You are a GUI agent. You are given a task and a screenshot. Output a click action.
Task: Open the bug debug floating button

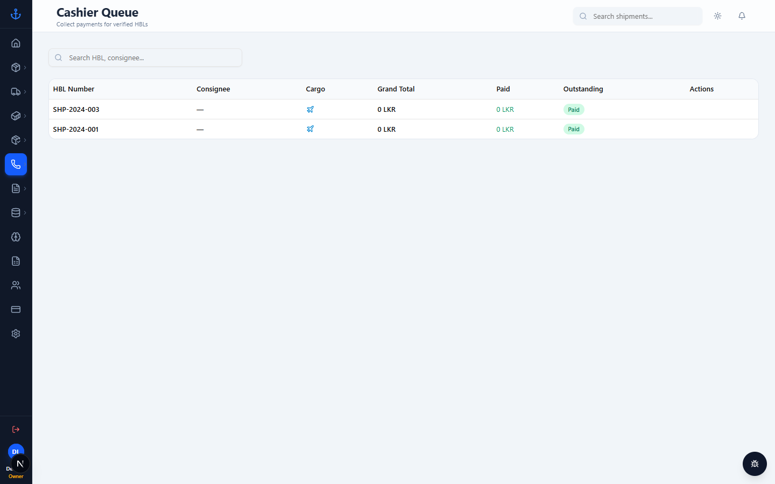(755, 464)
